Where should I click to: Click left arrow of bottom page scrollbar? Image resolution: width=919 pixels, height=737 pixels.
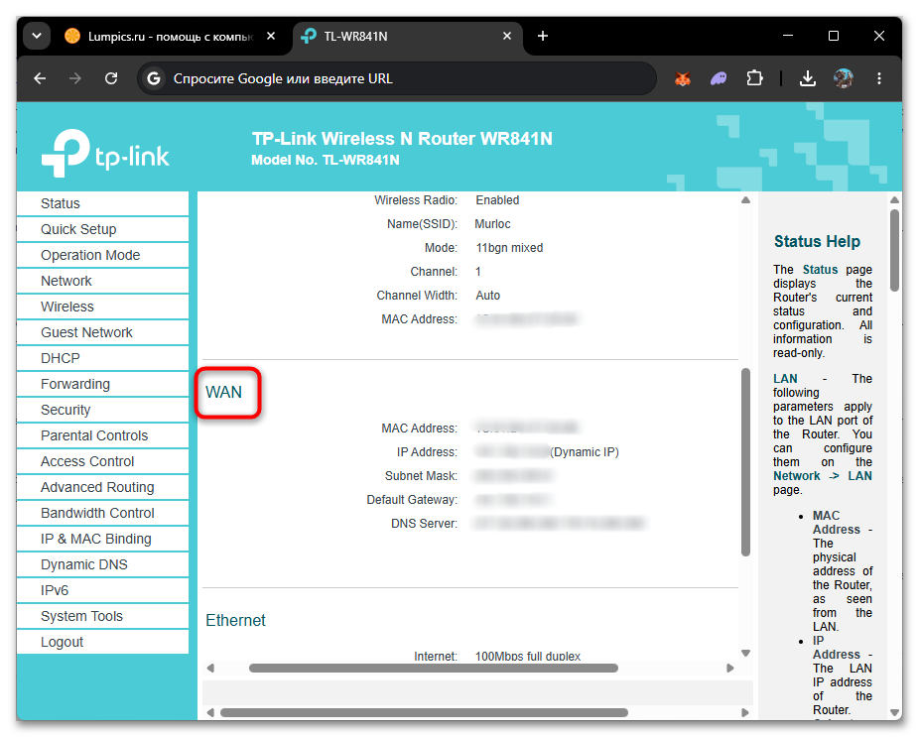(x=210, y=712)
